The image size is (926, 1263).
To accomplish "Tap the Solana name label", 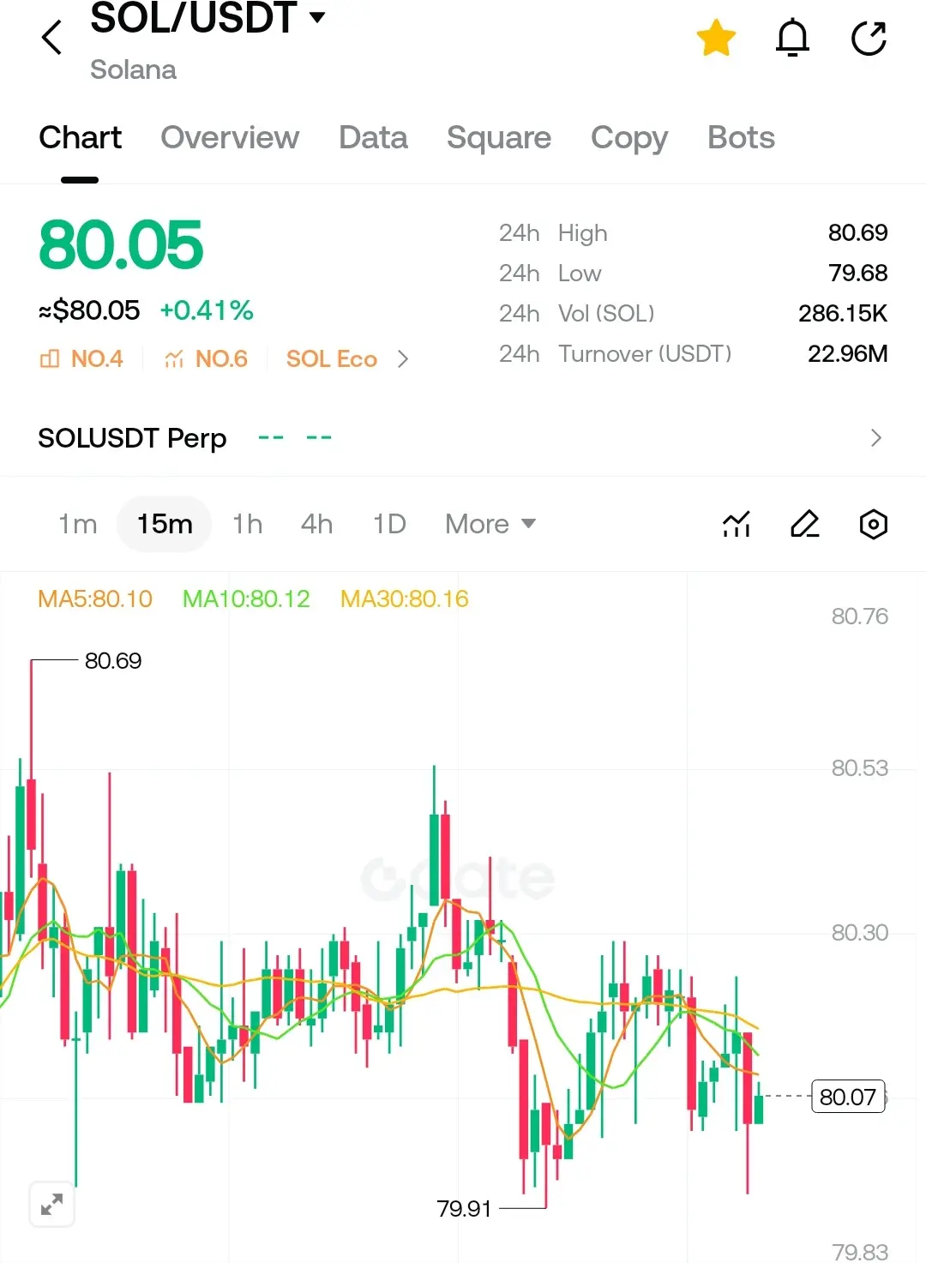I will tap(133, 69).
